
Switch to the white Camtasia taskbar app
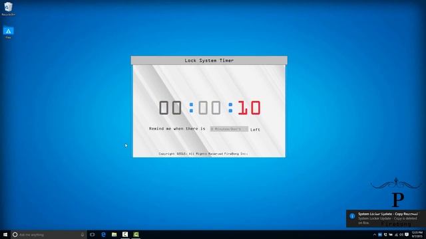point(125,234)
